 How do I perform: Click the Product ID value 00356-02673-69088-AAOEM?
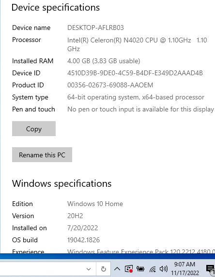pyautogui.click(x=110, y=85)
